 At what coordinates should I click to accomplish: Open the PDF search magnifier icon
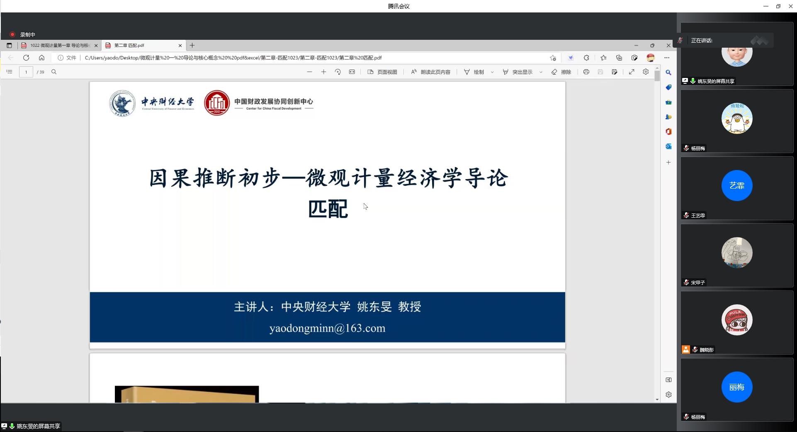pos(54,72)
